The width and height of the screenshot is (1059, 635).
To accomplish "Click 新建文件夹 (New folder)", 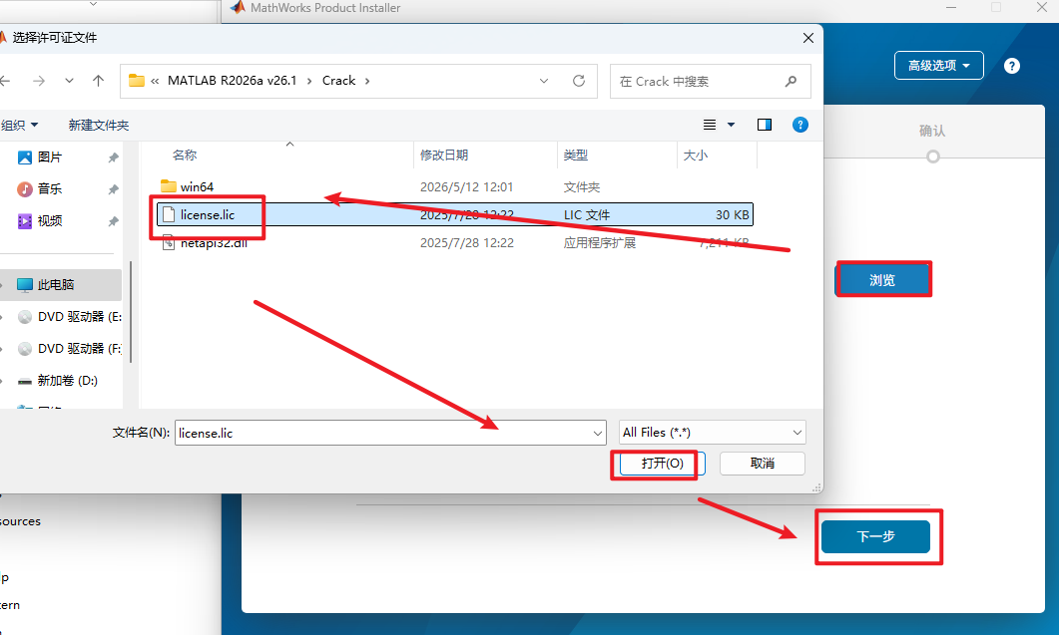I will [99, 125].
